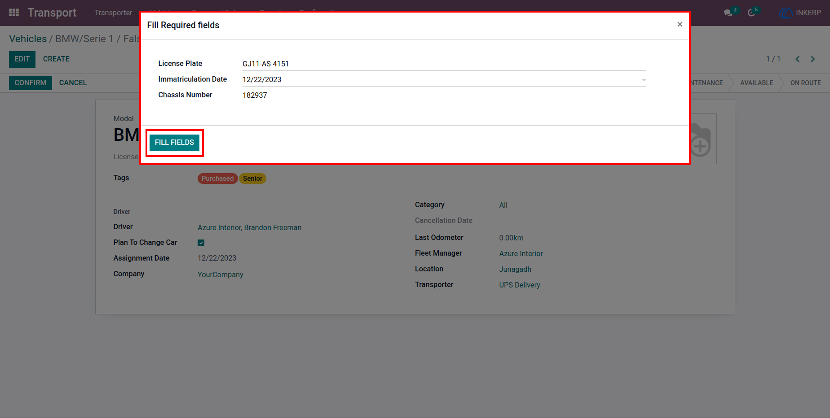This screenshot has height=418, width=830.
Task: Click the Transport app title
Action: 52,13
